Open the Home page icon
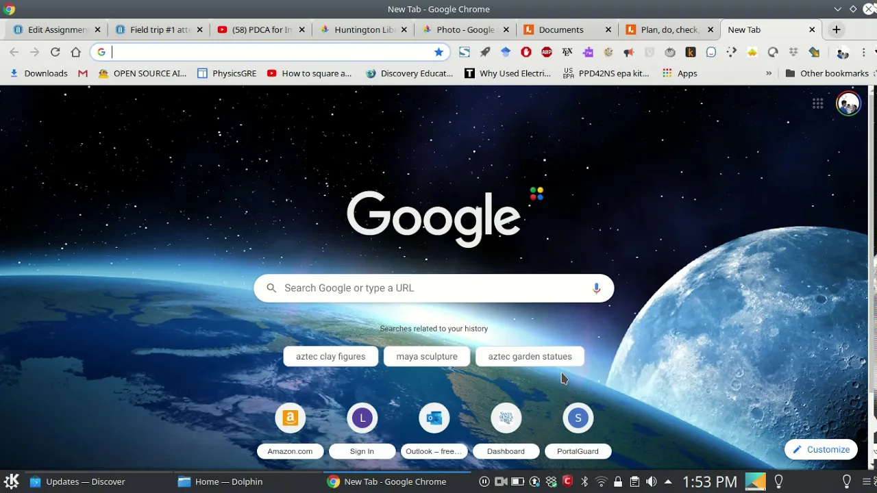The width and height of the screenshot is (877, 493). 76,52
